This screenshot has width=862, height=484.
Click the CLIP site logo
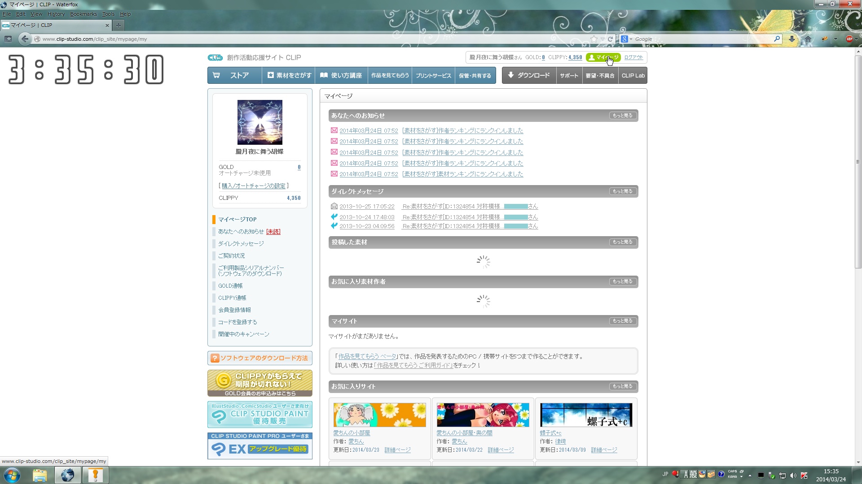215,57
